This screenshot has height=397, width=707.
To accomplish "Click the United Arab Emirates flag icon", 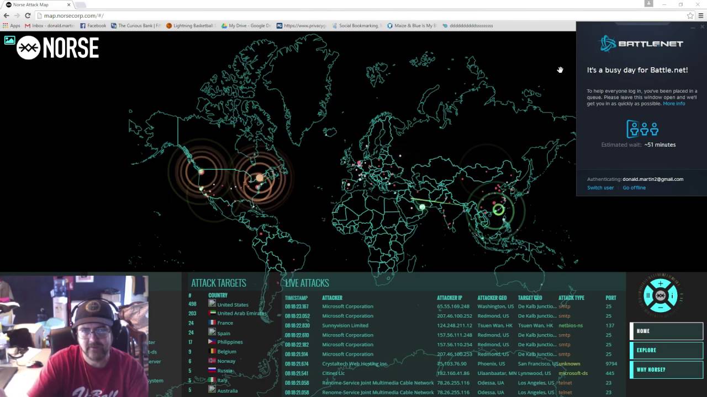I will [x=212, y=313].
